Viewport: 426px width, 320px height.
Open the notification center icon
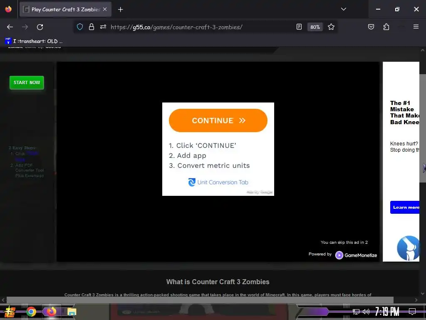pyautogui.click(x=412, y=312)
